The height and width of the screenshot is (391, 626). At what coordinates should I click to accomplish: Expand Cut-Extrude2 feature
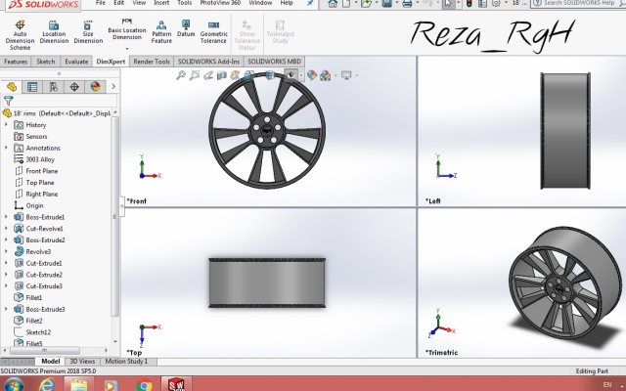6,275
